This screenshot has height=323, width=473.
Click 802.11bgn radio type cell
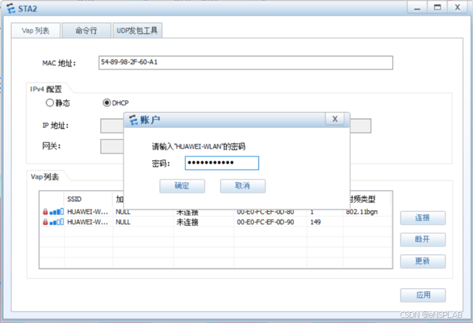click(x=362, y=212)
